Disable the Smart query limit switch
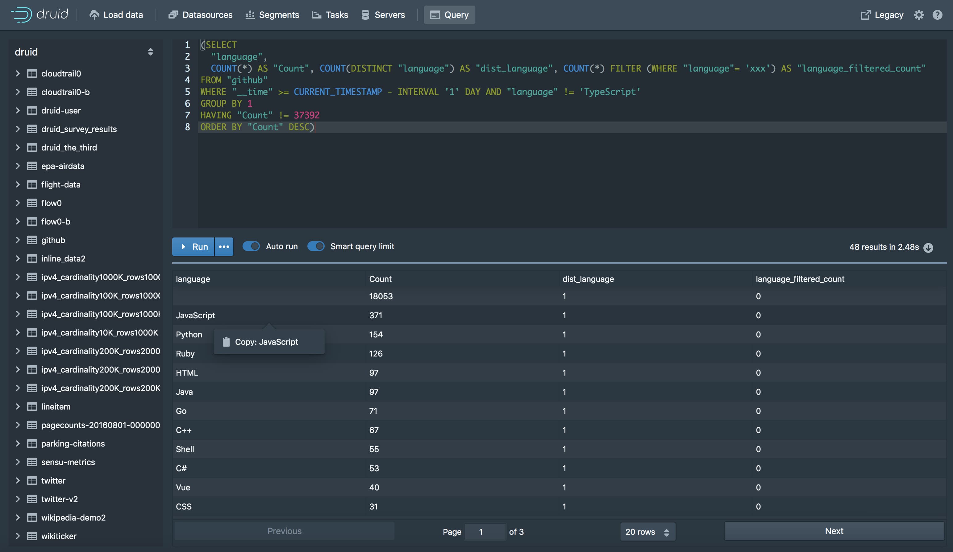 click(316, 246)
